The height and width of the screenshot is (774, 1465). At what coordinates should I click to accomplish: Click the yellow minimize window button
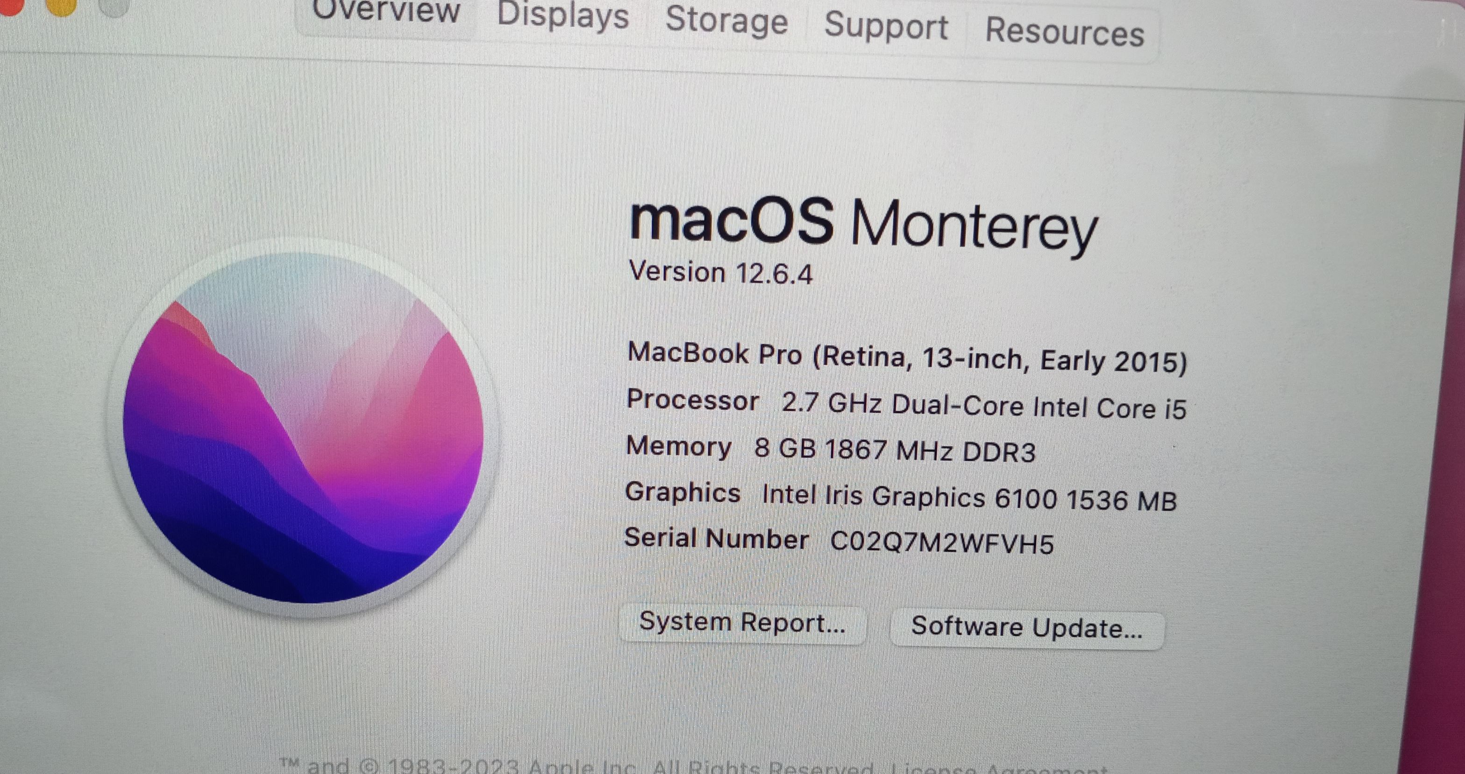click(60, 6)
